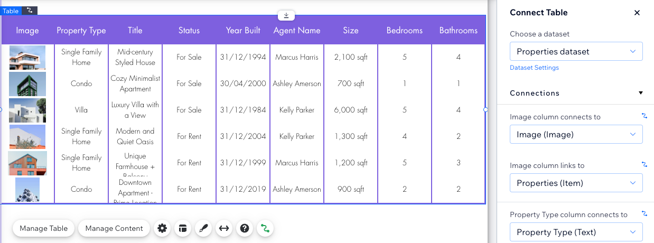Screen dimensions: 654x243
Task: Open the Image (Image) dropdown
Action: tap(576, 134)
